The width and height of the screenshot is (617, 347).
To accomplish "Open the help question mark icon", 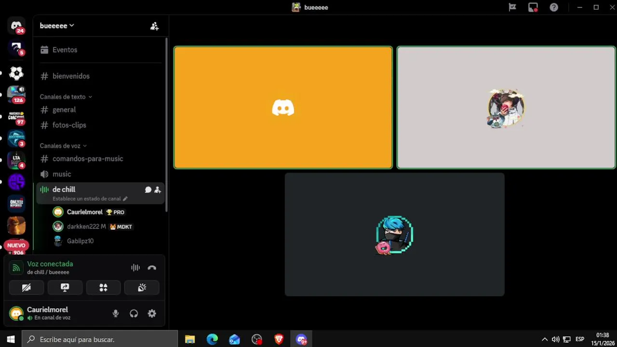I will point(554,7).
